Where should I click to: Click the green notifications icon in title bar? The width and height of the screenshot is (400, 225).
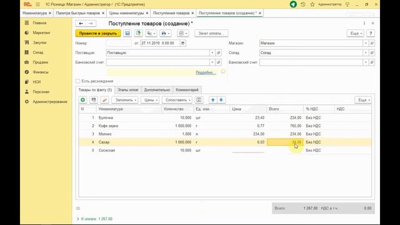(293, 4)
